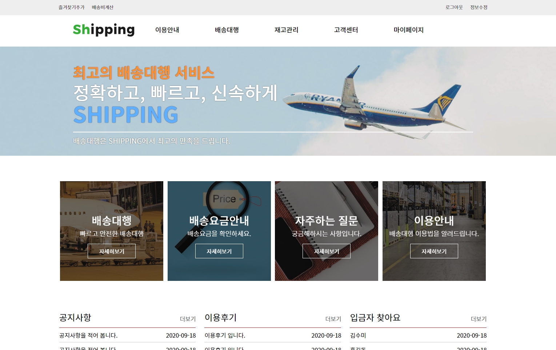556x350 pixels.
Task: Click 더보기 next to 입금자 찾아요
Action: pyautogui.click(x=479, y=319)
